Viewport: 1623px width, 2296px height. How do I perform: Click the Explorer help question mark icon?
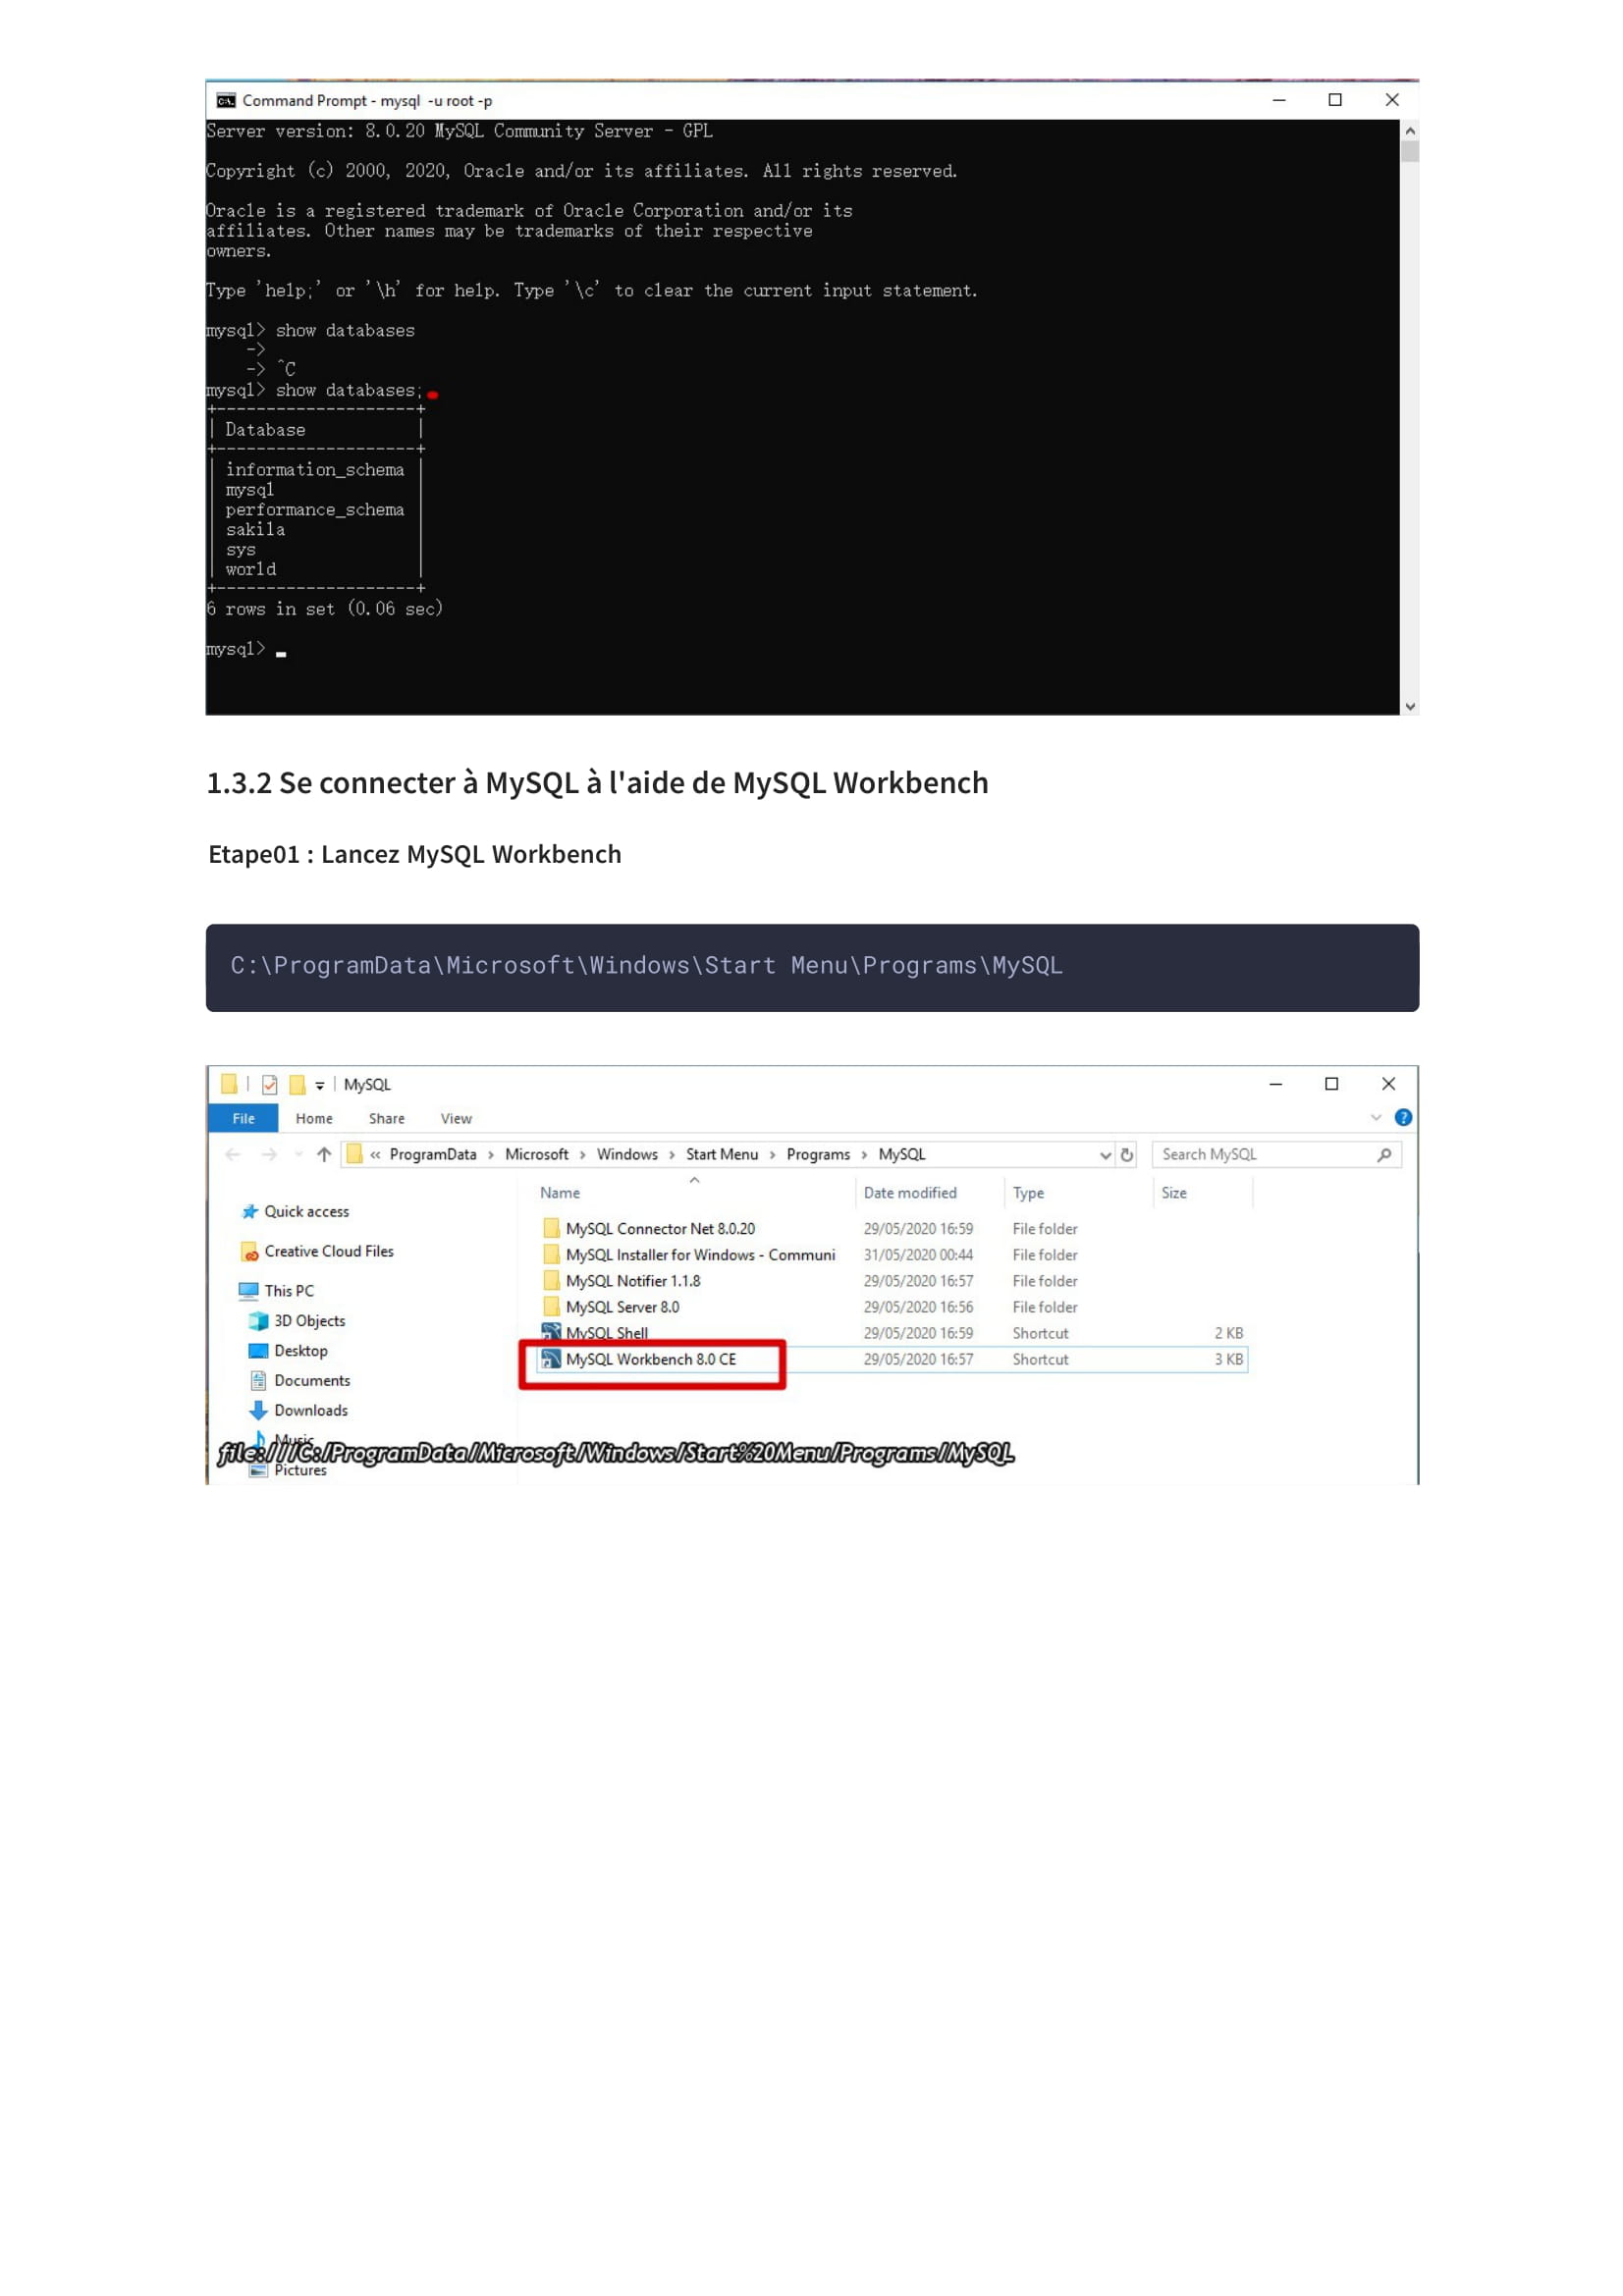click(1403, 1117)
